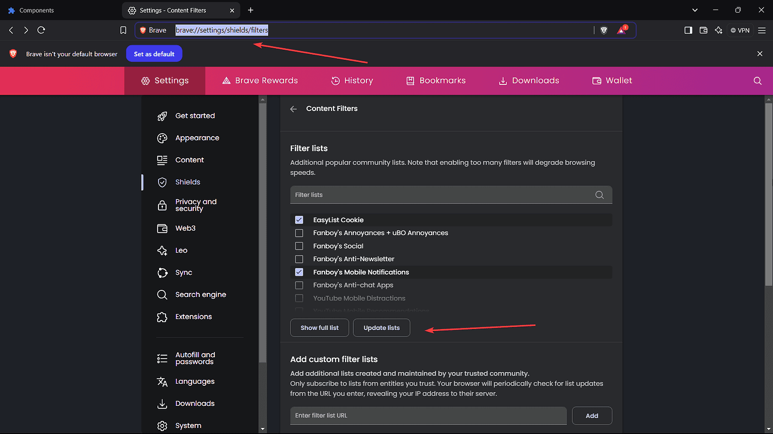This screenshot has height=434, width=773.
Task: Open the VPN dropdown button
Action: tap(740, 30)
